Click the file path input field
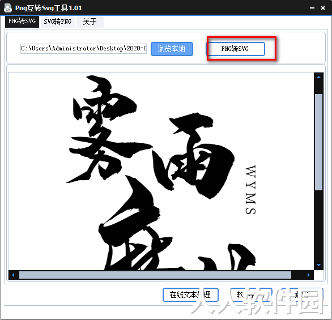332x320 pixels. pyautogui.click(x=83, y=49)
